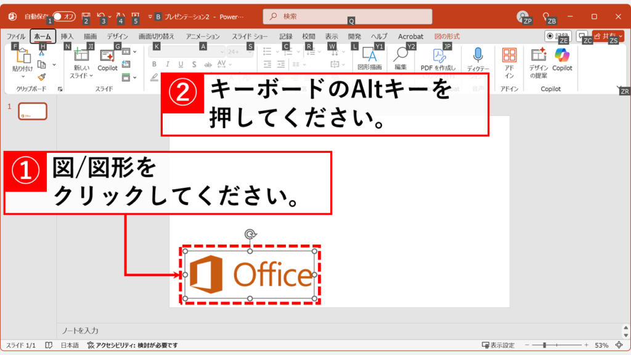Open the 描画 tab
The image size is (631, 355).
(x=90, y=36)
